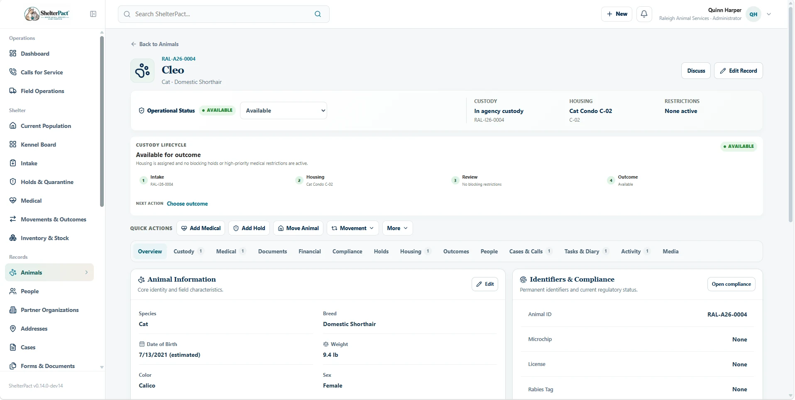Screen dimensions: 795x400
Task: Switch to the Medical tab
Action: (231, 251)
